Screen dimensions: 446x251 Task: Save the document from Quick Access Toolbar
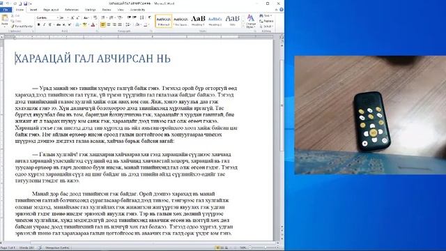pos(25,3)
